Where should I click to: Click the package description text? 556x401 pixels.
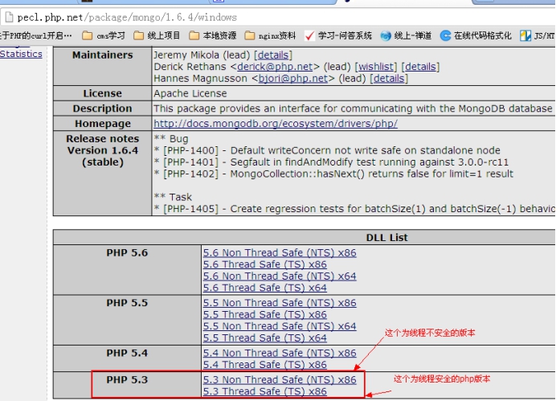tap(354, 108)
